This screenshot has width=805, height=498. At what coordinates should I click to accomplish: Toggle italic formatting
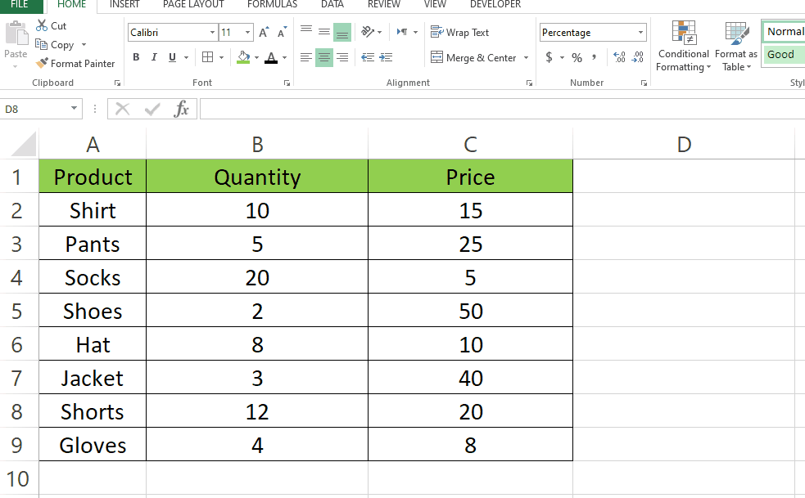pos(152,57)
